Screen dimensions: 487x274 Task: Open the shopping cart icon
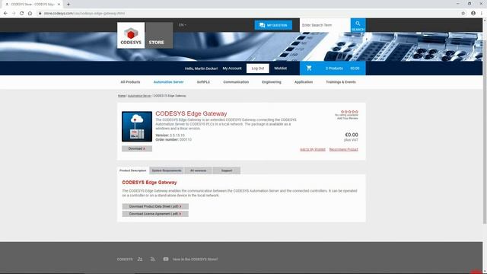point(309,68)
